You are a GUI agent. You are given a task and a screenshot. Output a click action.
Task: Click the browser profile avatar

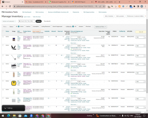[142, 6]
